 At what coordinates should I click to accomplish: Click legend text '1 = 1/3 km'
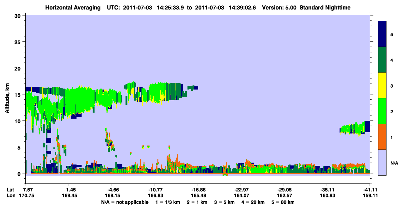pyautogui.click(x=168, y=202)
